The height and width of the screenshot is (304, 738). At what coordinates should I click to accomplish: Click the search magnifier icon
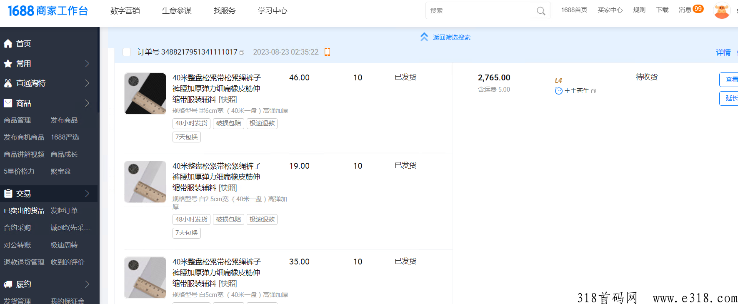tap(540, 11)
